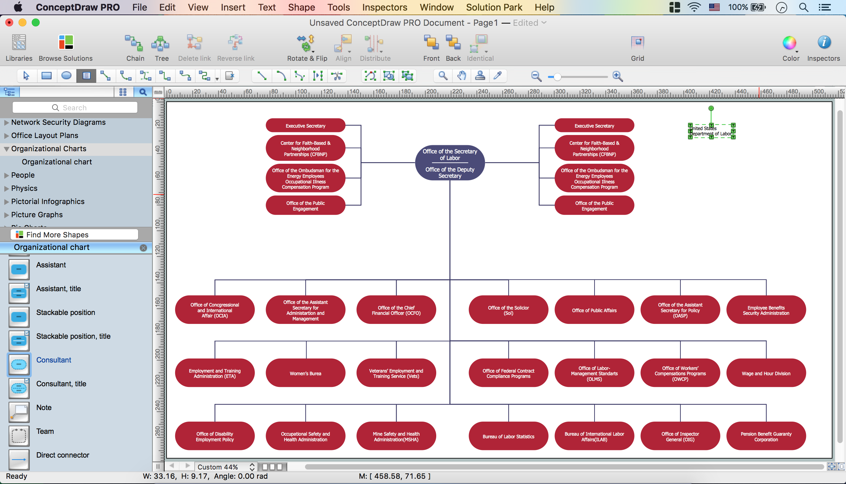Open the Inspectors menu

coord(384,8)
